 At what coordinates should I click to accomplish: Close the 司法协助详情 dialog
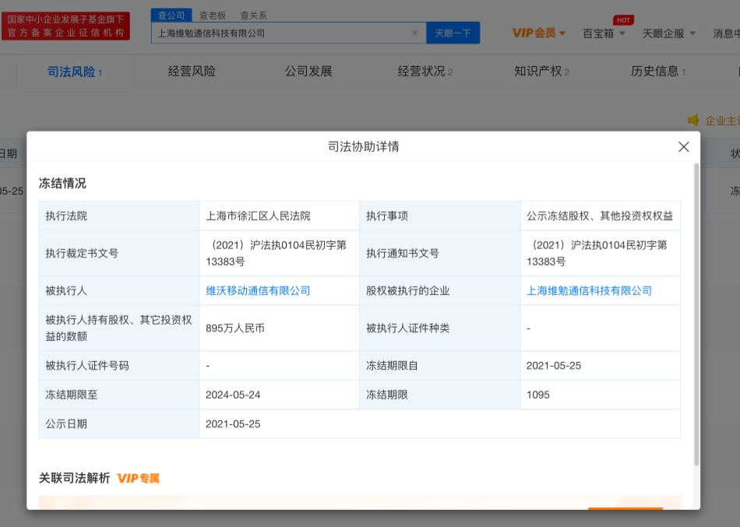tap(683, 146)
